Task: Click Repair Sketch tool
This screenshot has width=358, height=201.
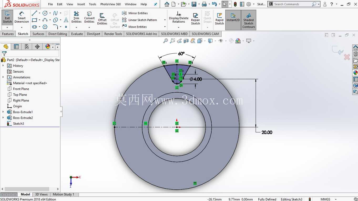Action: click(x=195, y=19)
